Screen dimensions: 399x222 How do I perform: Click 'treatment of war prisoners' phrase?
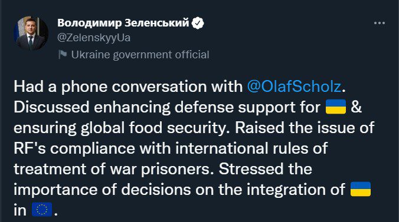click(x=113, y=169)
